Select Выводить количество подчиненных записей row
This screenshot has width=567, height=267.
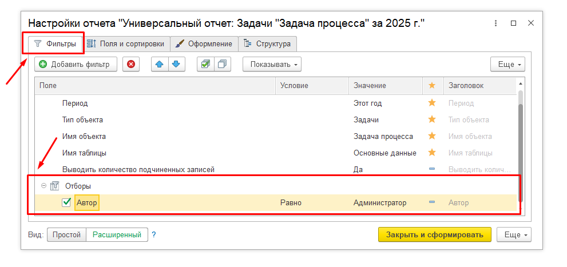(276, 169)
